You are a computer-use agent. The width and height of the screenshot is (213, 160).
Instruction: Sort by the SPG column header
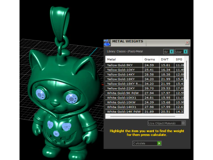click(x=179, y=59)
